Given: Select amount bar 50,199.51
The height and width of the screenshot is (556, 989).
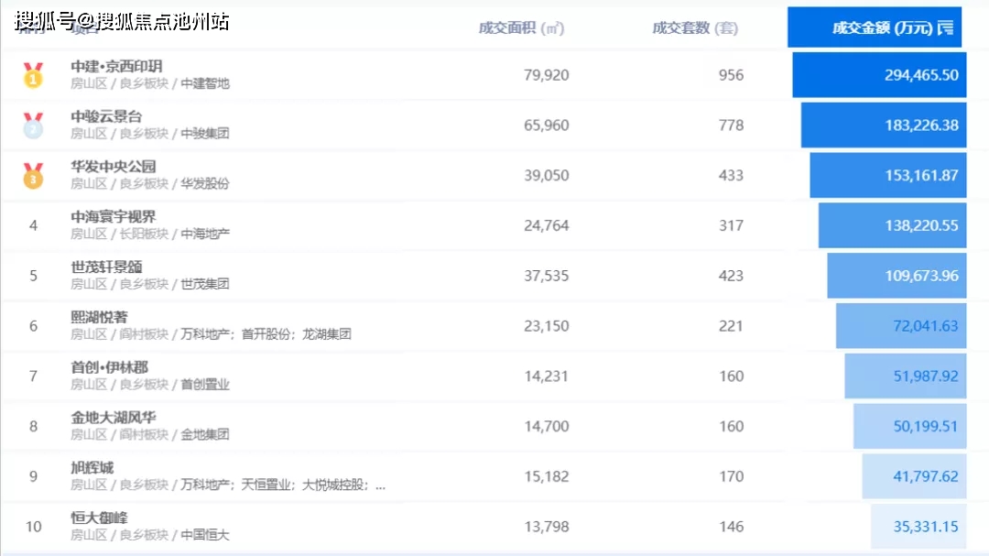Looking at the screenshot, I should 910,426.
